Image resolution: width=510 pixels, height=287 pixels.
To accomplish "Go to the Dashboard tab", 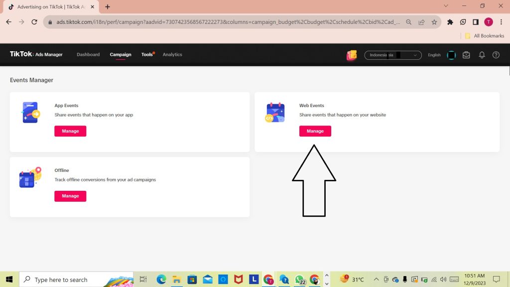I will tap(88, 54).
